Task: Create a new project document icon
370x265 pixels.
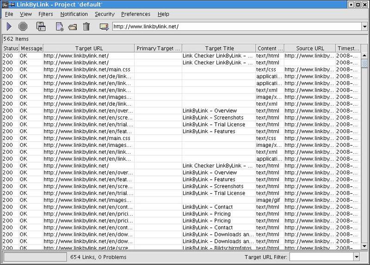Action: pos(60,26)
